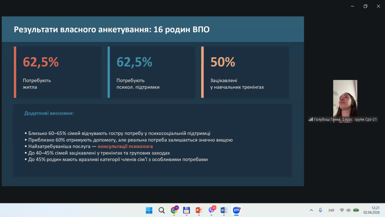This screenshot has width=385, height=217.
Task: Click the microphone icon in system tray
Action: coord(320,210)
